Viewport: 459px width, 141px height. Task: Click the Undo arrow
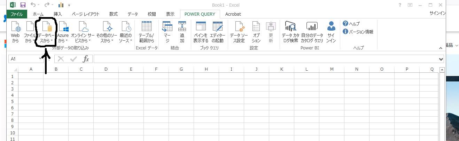[x=33, y=5]
